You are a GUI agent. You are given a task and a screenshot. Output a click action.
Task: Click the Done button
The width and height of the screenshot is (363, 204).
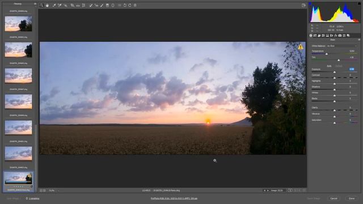pyautogui.click(x=352, y=198)
